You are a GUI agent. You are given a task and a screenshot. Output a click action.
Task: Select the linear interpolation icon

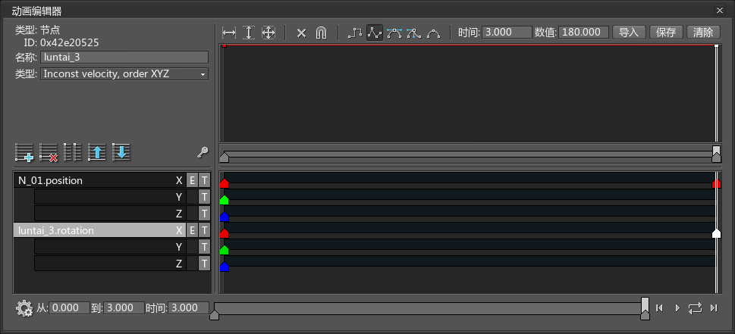coord(375,33)
